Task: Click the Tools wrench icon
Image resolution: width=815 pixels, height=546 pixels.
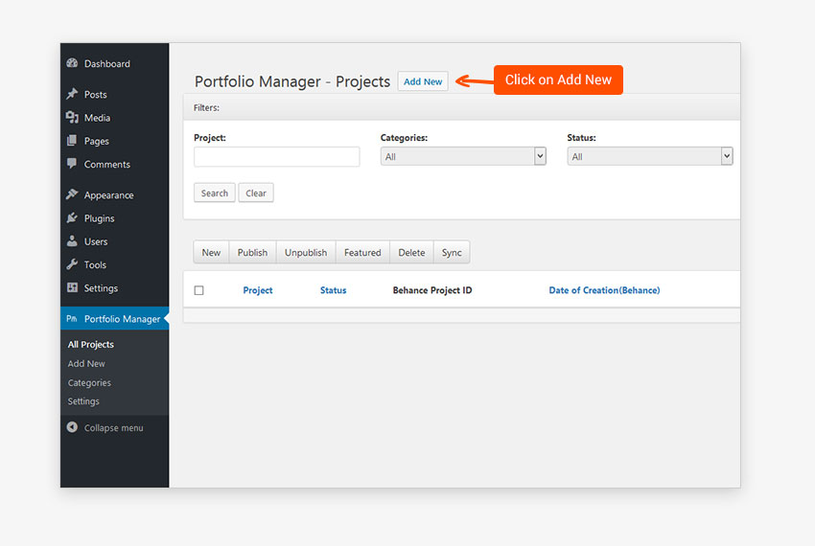Action: click(72, 264)
